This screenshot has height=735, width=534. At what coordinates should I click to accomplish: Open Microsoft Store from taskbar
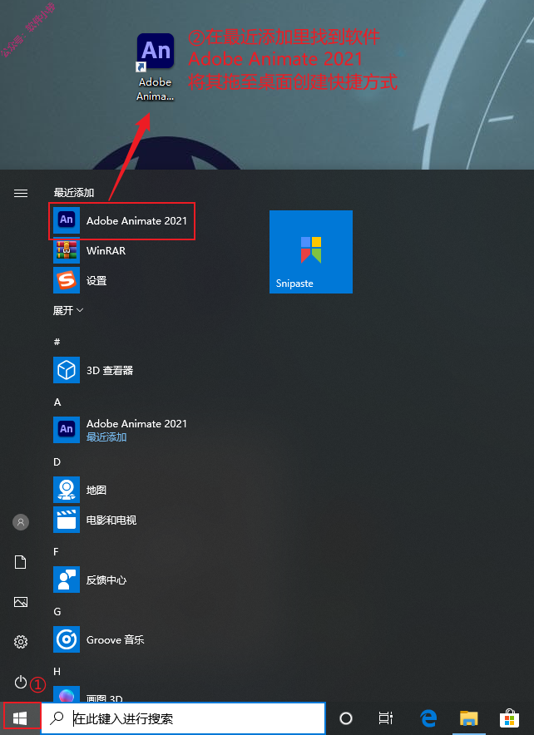tap(509, 718)
